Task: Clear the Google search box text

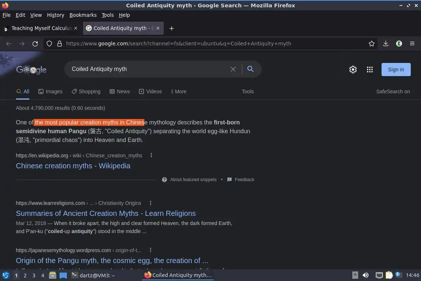Action: click(233, 69)
